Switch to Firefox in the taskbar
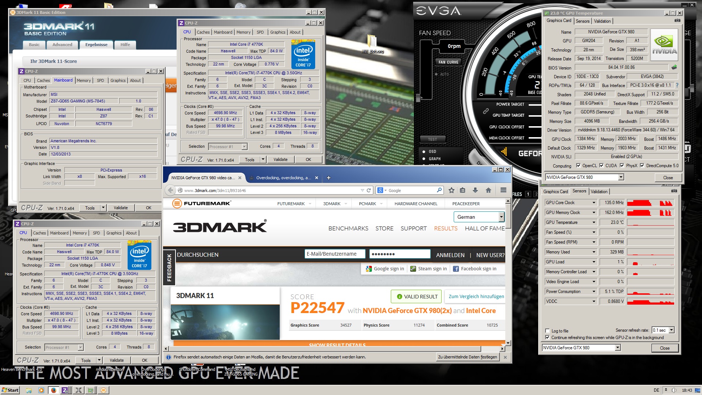The height and width of the screenshot is (395, 702). [x=53, y=390]
